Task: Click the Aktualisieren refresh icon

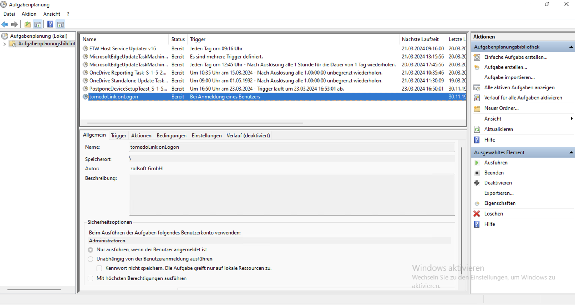Action: (x=477, y=129)
